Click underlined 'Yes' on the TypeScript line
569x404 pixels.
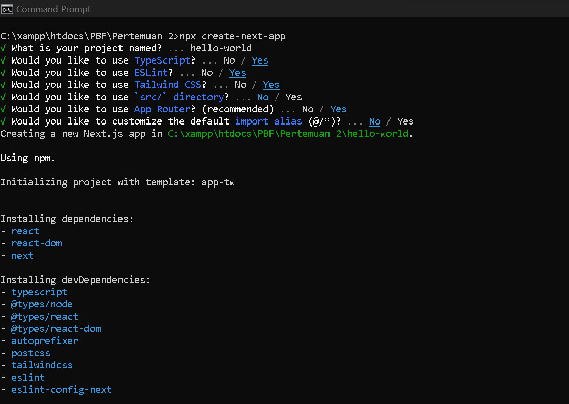click(260, 60)
